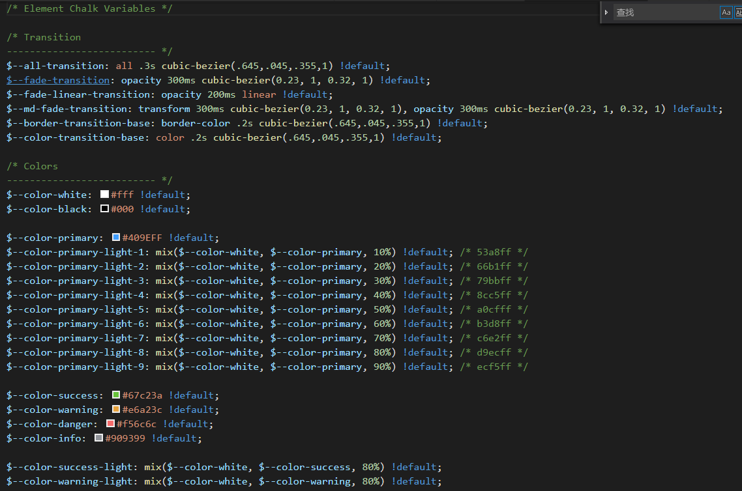Click the $--color-primary-light-5 variable name
The height and width of the screenshot is (491, 742).
[78, 309]
